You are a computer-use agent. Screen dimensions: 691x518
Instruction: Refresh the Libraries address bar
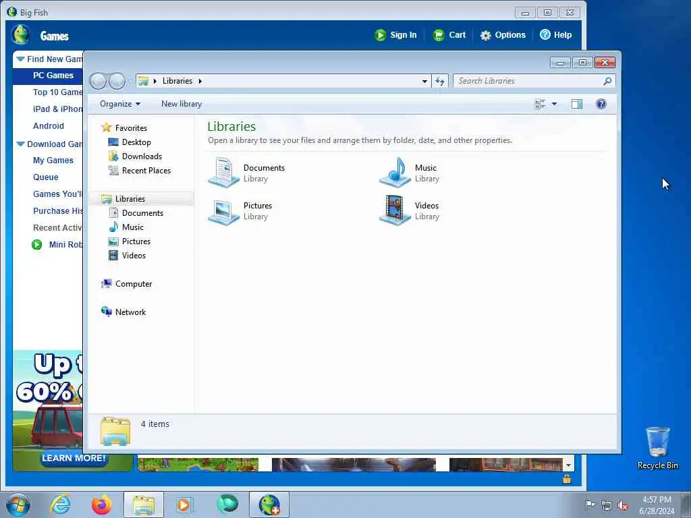click(x=440, y=81)
